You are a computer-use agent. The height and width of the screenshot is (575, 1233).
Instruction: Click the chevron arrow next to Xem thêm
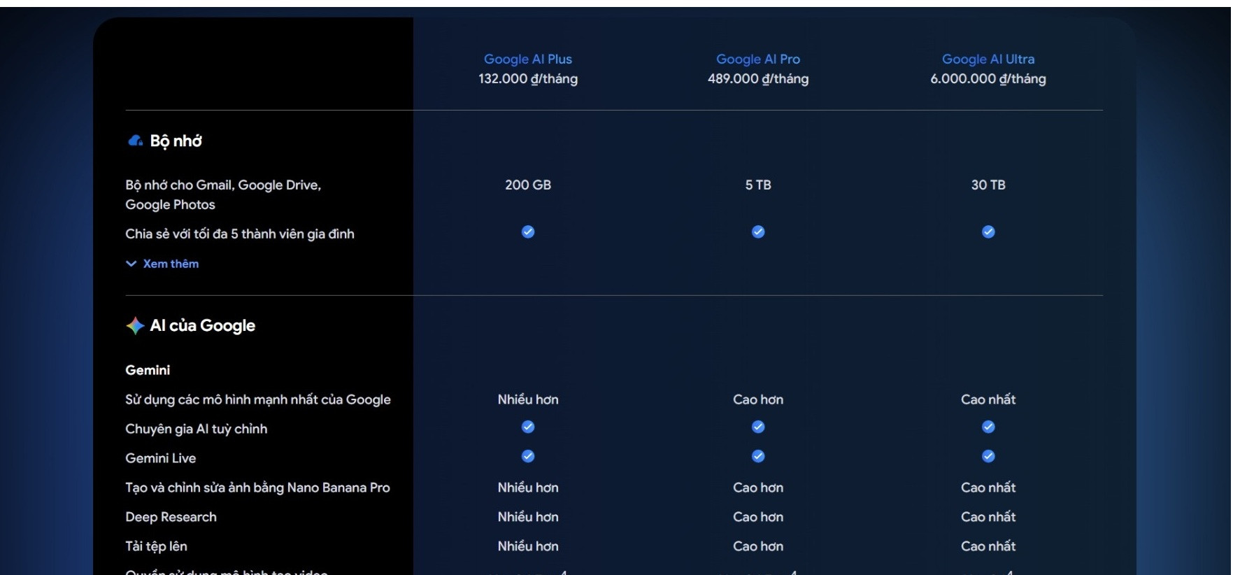click(x=131, y=264)
